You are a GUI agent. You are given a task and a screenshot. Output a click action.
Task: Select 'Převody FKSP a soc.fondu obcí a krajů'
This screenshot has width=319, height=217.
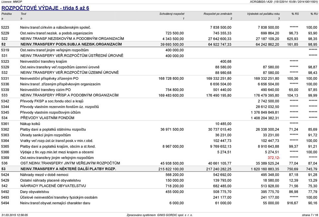pyautogui.click(x=52, y=101)
